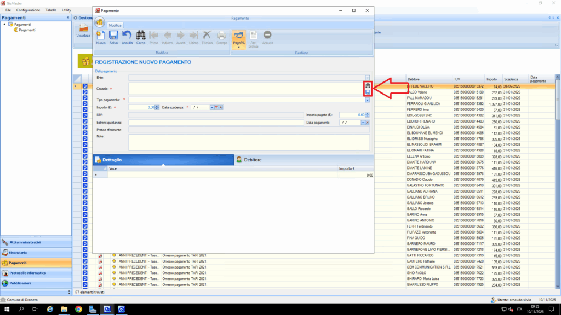Open the Configurazione menu
This screenshot has width=561, height=315.
[28, 10]
